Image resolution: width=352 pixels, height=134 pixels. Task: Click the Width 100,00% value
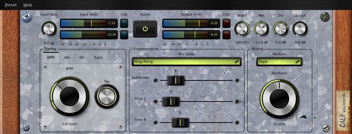[x=242, y=42]
